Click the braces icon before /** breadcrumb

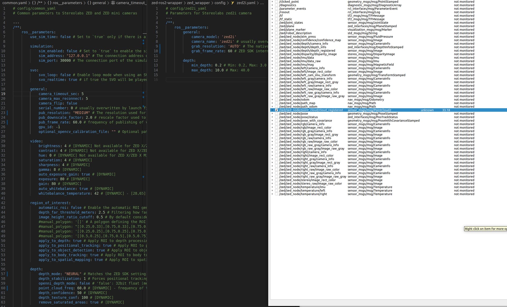click(34, 3)
